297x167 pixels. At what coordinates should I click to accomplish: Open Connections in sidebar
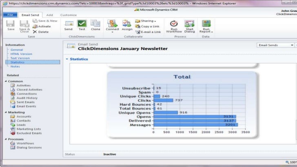27,94
